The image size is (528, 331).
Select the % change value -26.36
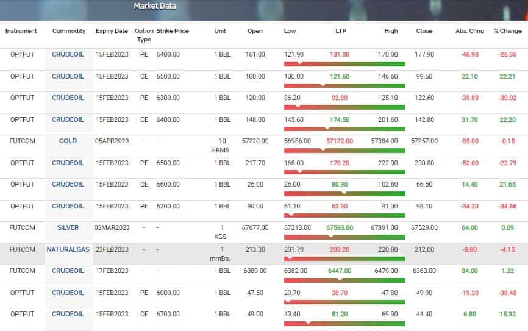pyautogui.click(x=507, y=54)
